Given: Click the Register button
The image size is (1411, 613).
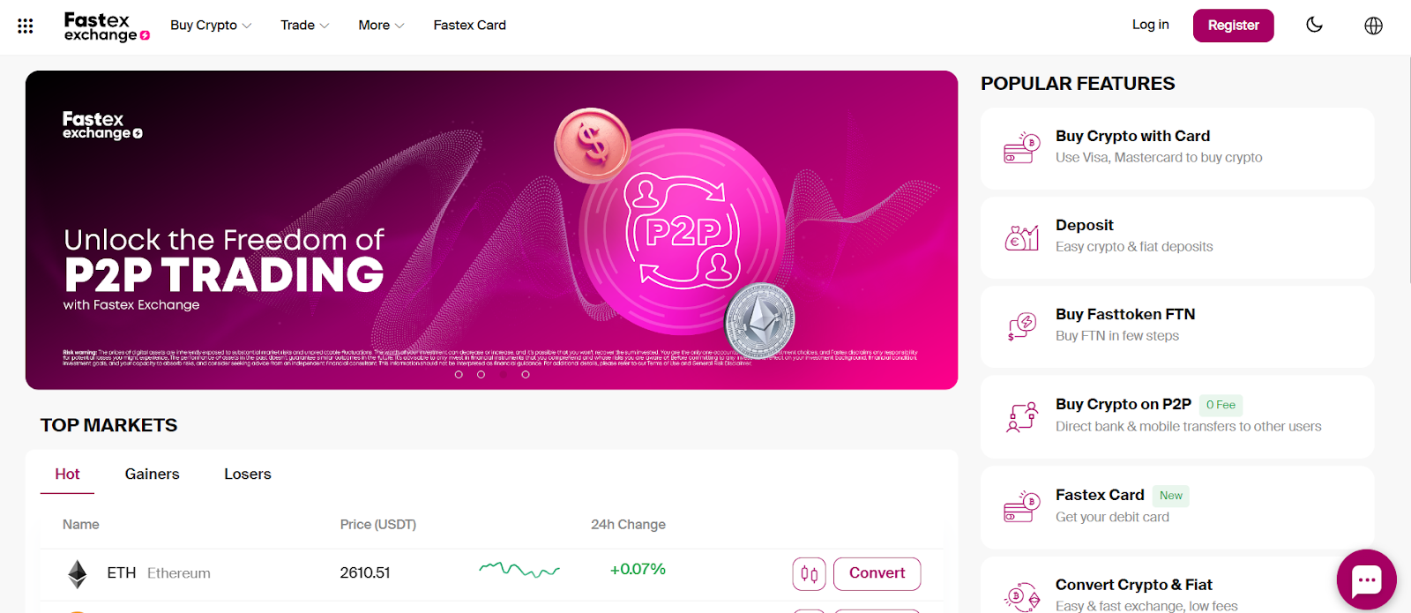Looking at the screenshot, I should pyautogui.click(x=1233, y=26).
